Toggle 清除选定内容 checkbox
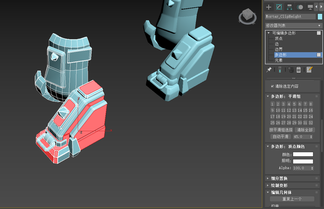The image size is (324, 209). pos(272,86)
